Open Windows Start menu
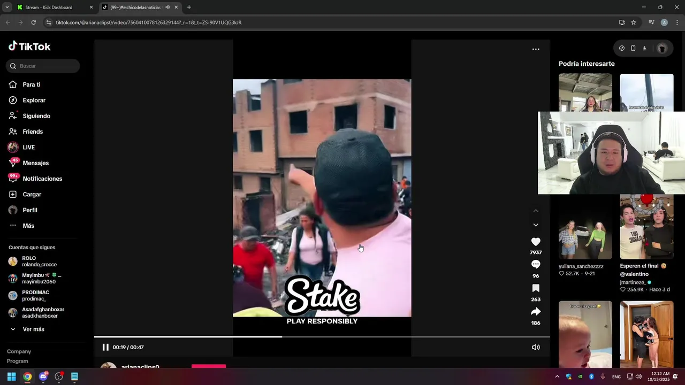 click(11, 376)
